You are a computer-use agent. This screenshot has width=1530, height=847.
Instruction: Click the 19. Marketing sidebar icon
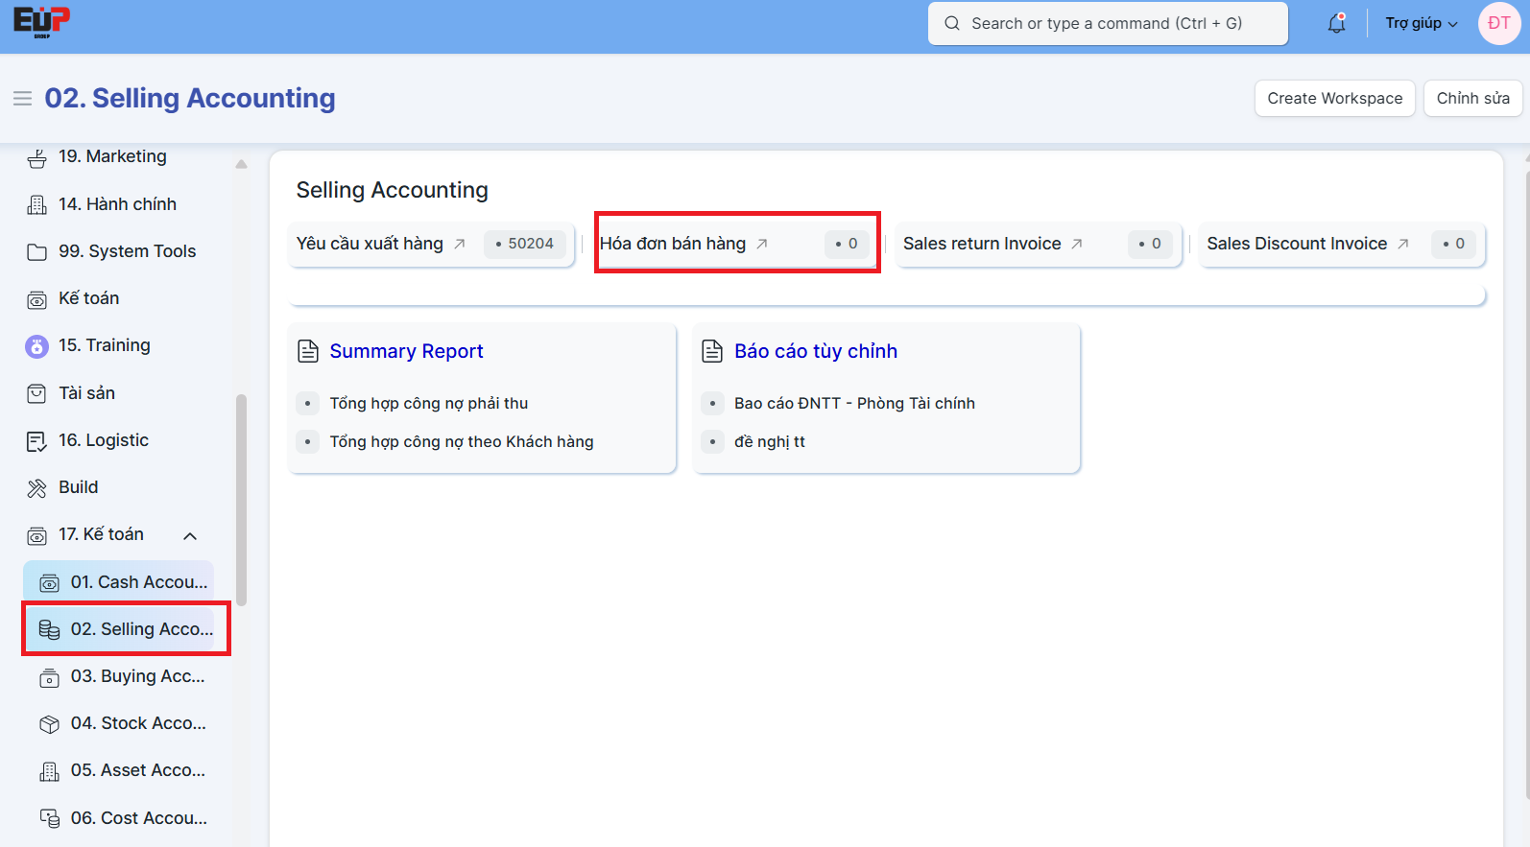pyautogui.click(x=36, y=157)
